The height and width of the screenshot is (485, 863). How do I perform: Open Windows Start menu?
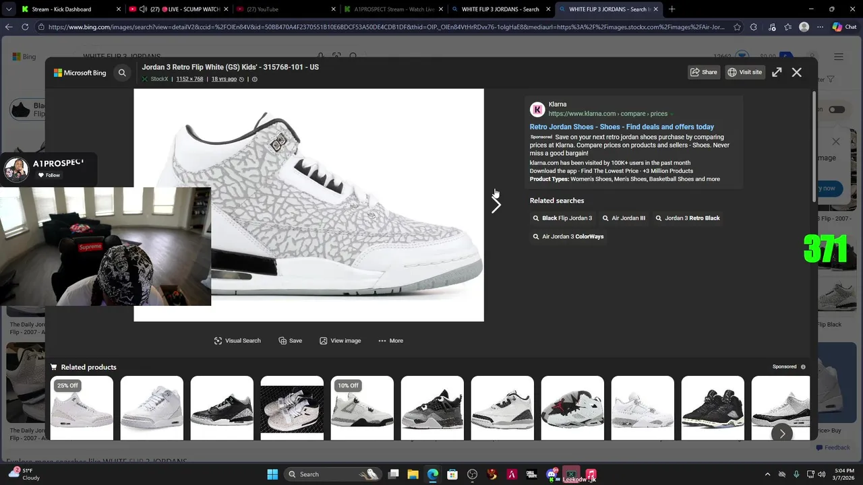tap(272, 474)
